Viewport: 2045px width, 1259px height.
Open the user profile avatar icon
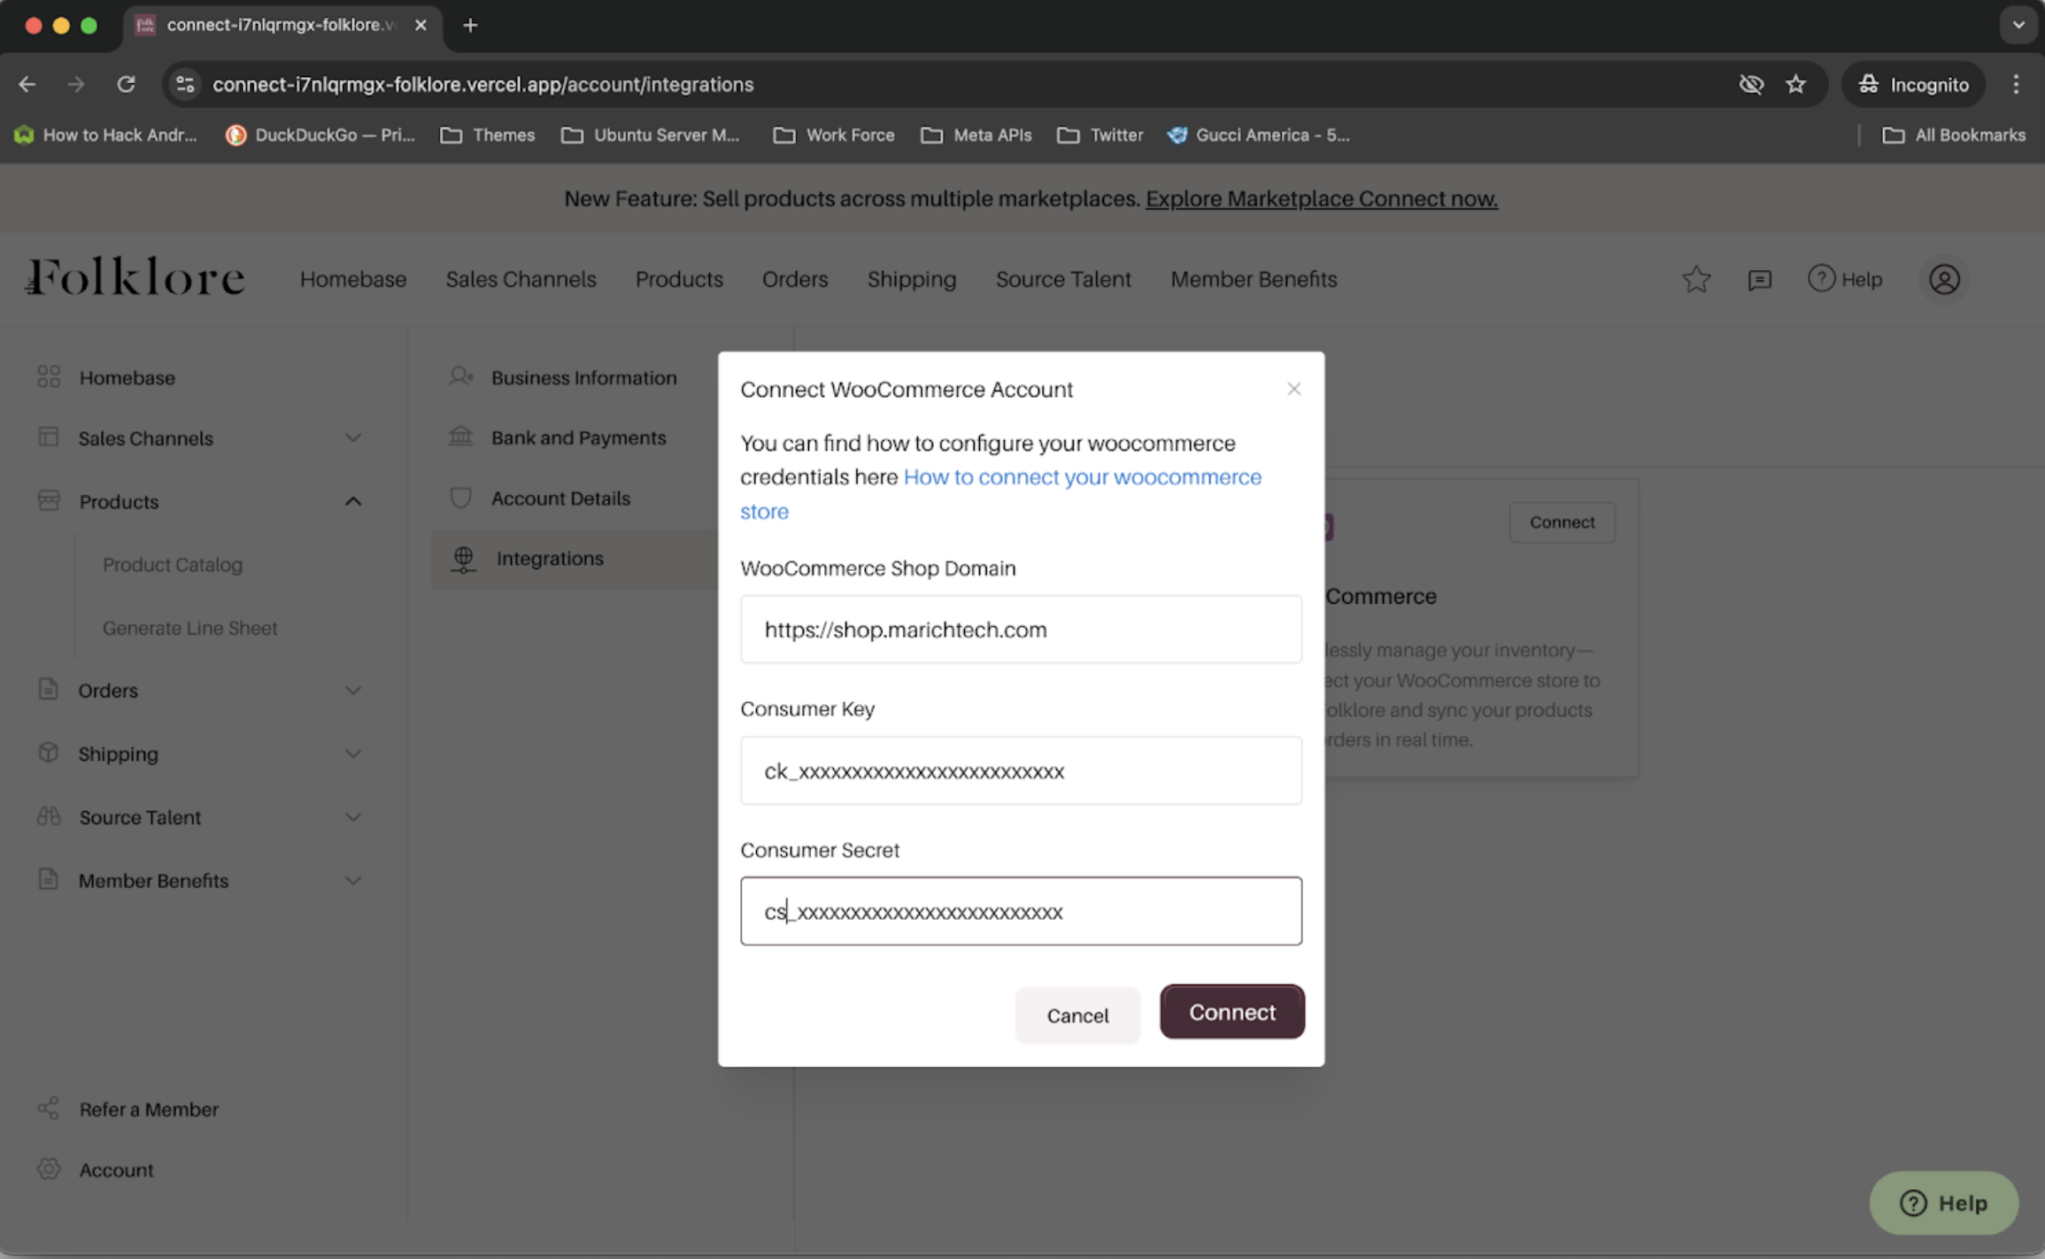click(x=1944, y=280)
